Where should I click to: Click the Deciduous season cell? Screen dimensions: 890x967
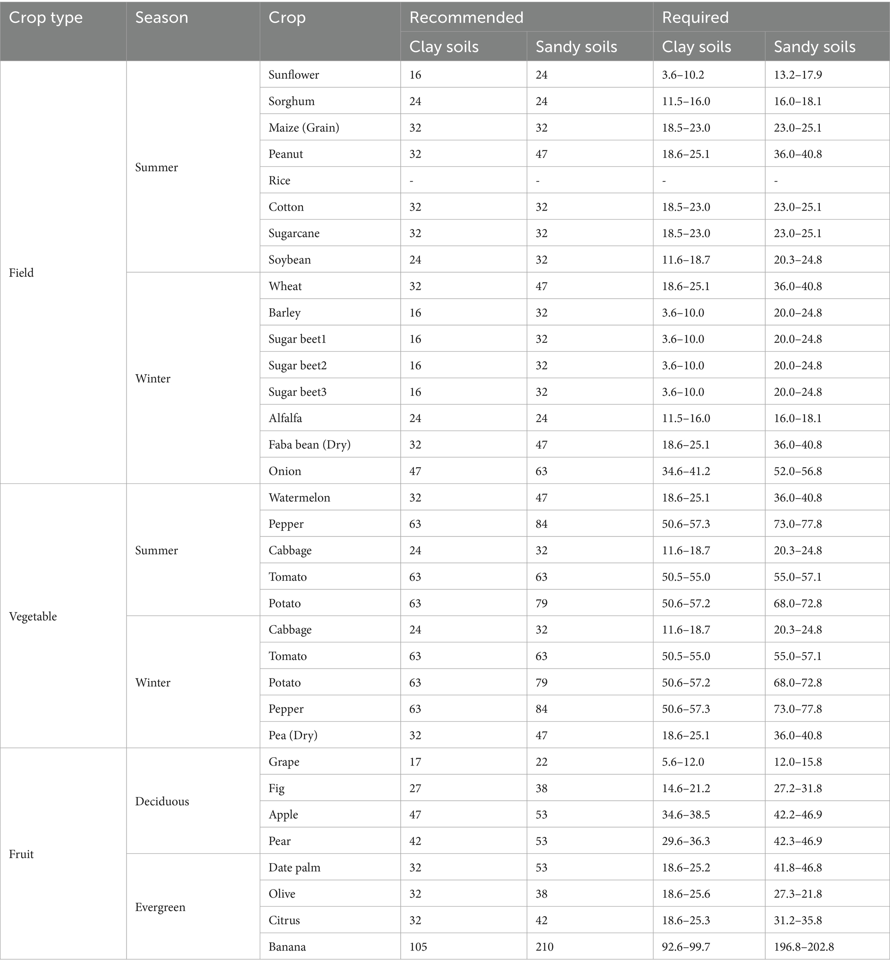click(162, 801)
